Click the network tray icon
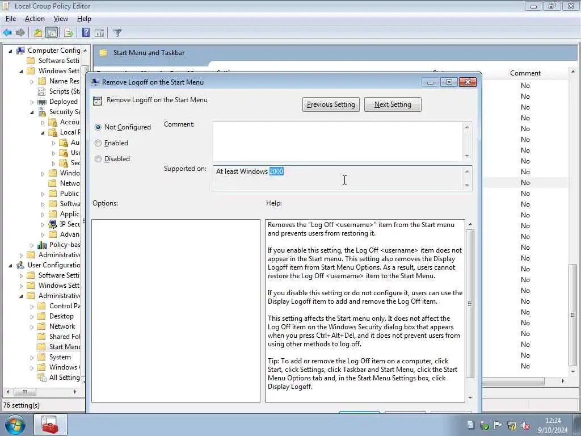This screenshot has width=581, height=436. pyautogui.click(x=512, y=426)
